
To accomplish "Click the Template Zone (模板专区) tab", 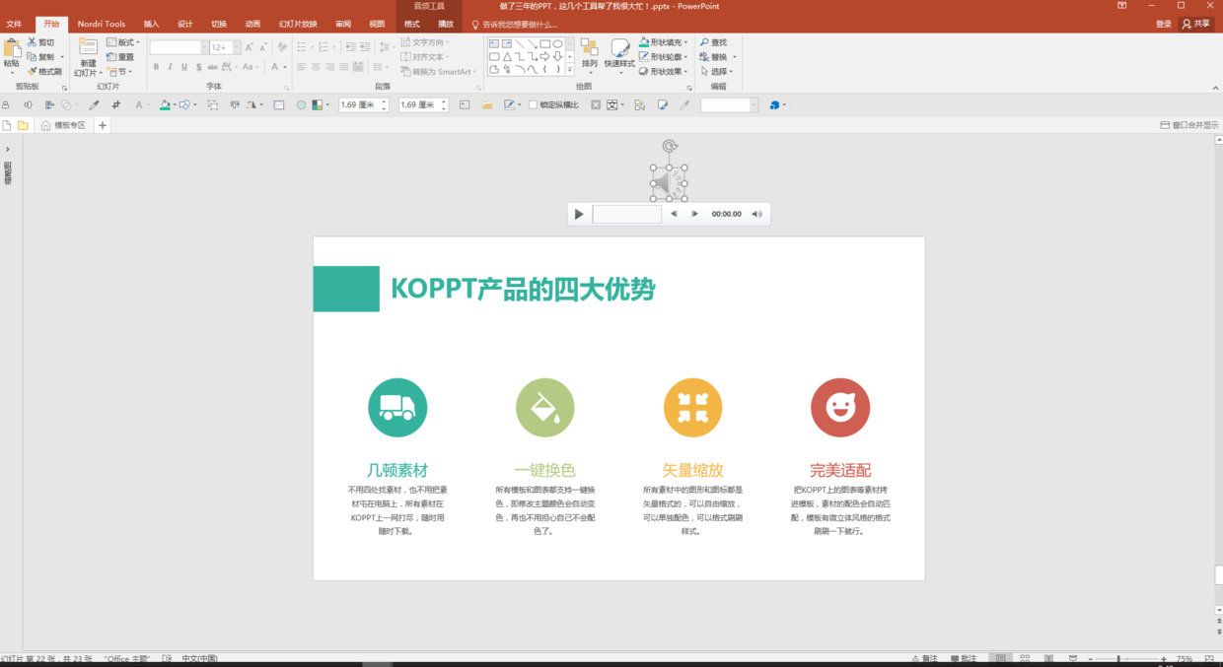I will [63, 125].
